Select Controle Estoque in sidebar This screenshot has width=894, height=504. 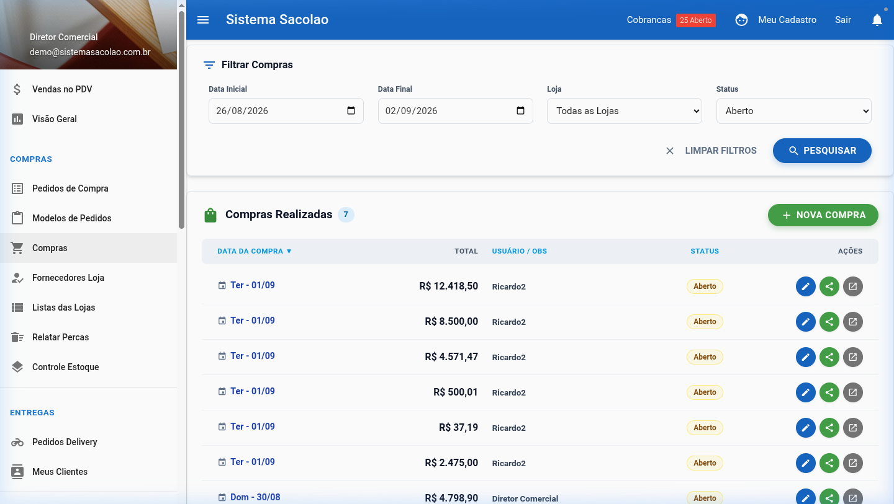tap(88, 367)
